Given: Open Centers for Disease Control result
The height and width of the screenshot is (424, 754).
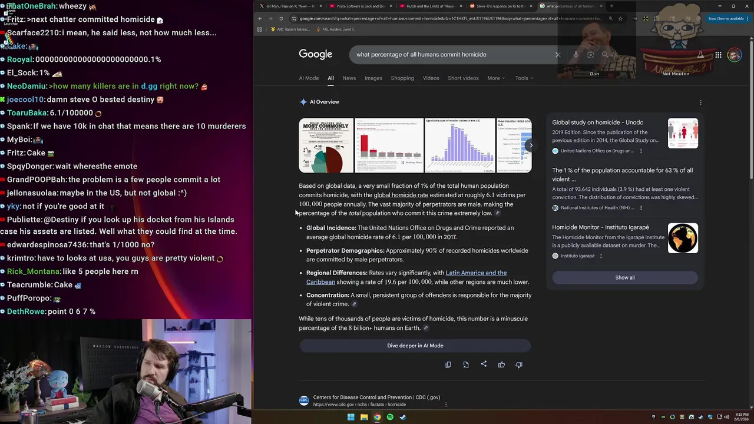Looking at the screenshot, I should click(x=376, y=397).
